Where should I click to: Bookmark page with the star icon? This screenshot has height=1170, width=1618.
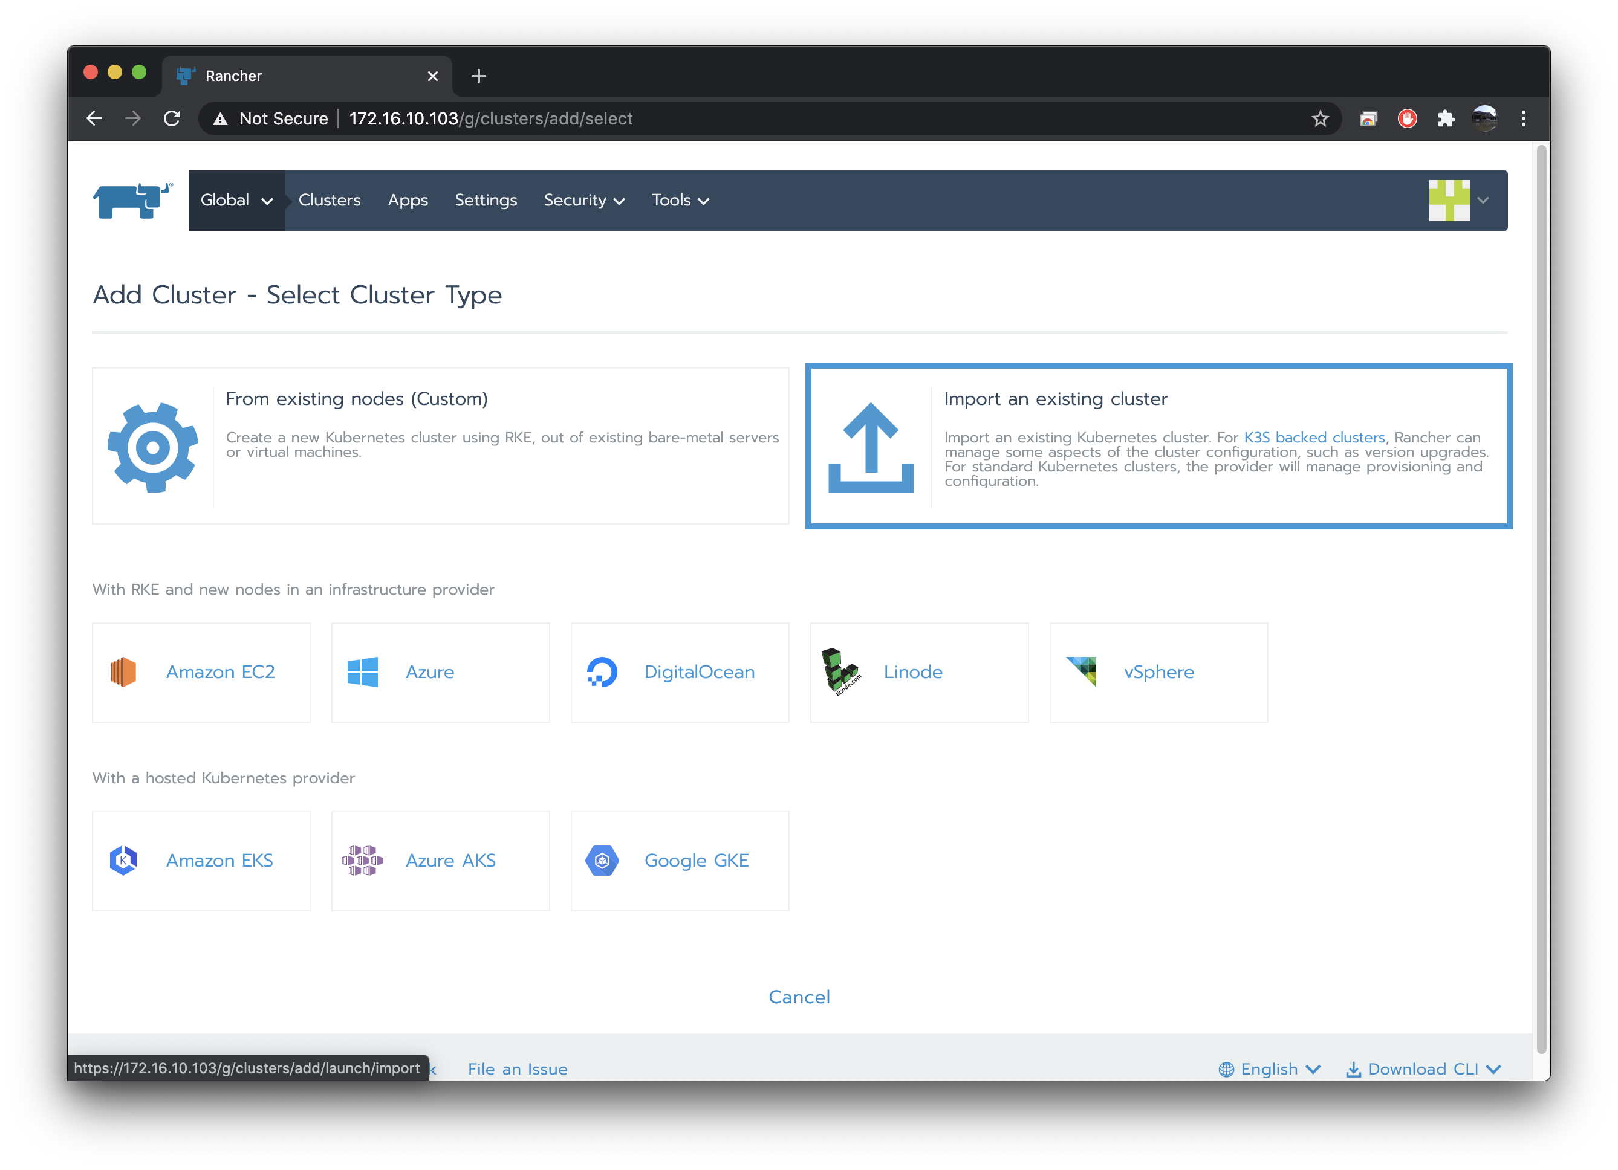[x=1320, y=118]
